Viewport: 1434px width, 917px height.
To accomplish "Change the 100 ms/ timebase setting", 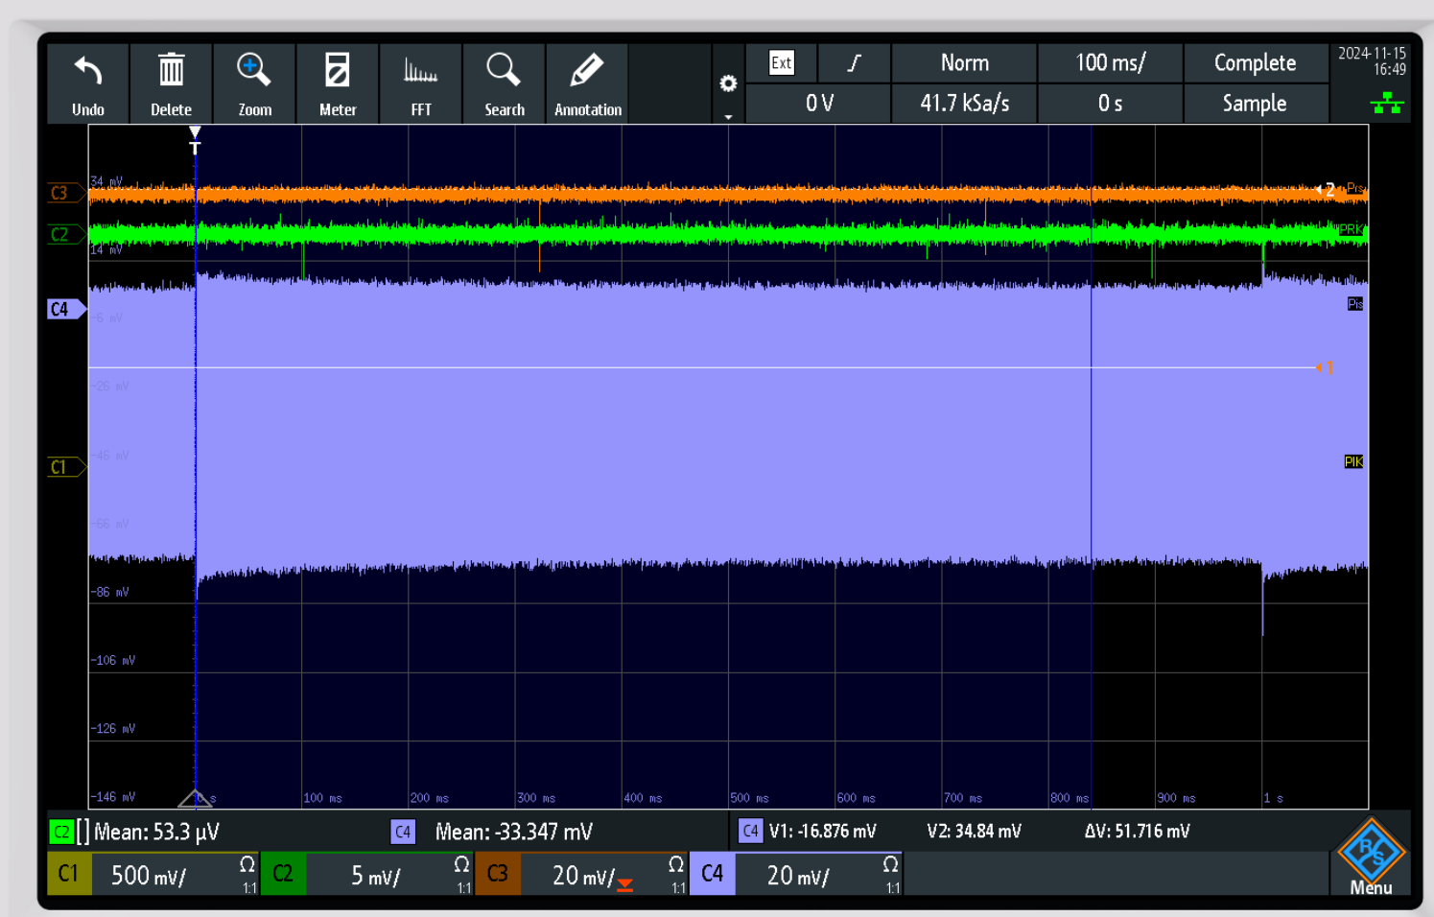I will [1110, 63].
